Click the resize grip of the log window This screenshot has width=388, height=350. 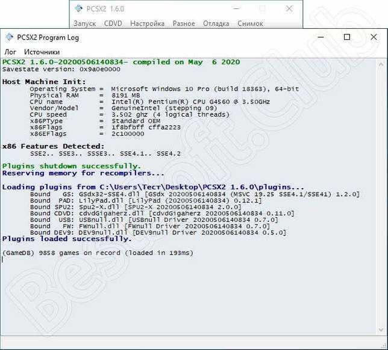tap(384, 346)
